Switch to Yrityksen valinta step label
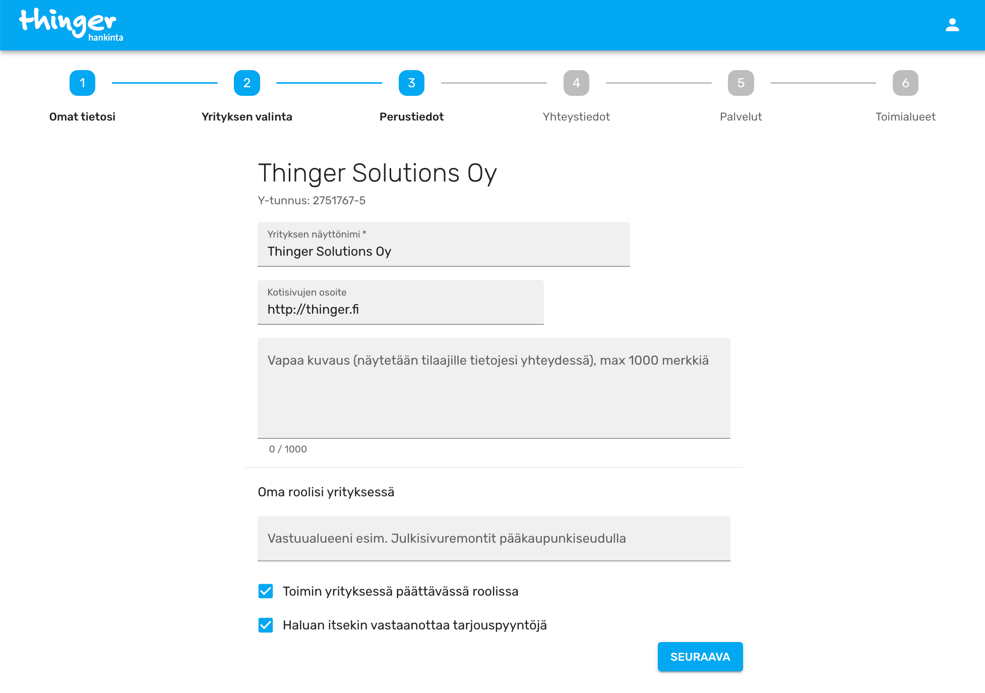Screen dimensions: 985x693 (247, 117)
